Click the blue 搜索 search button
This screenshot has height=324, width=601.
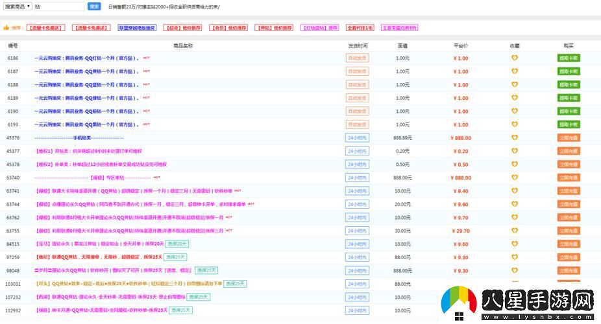(94, 6)
